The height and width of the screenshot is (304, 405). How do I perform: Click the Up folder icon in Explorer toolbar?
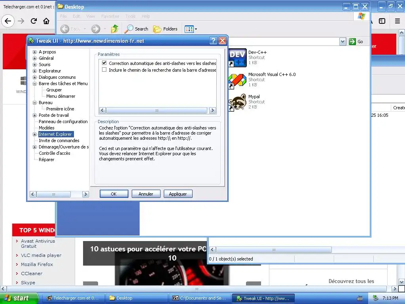coord(114,28)
